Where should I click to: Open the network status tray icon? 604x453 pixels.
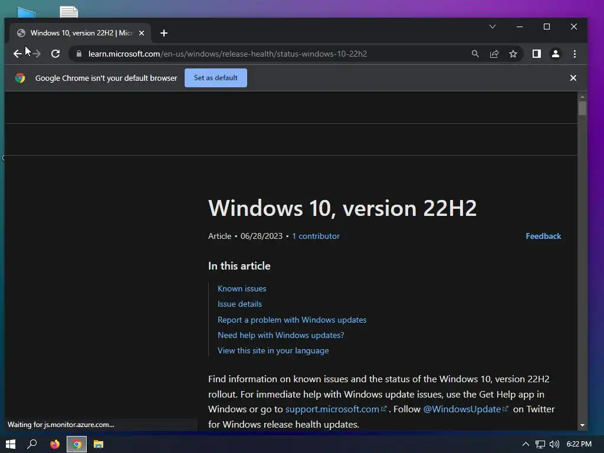pyautogui.click(x=540, y=444)
